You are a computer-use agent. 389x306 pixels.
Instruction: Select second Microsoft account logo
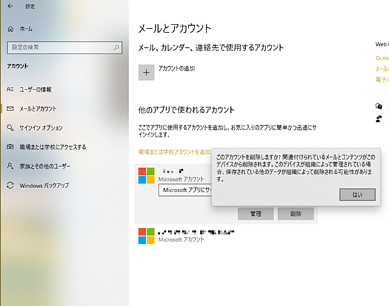(146, 236)
